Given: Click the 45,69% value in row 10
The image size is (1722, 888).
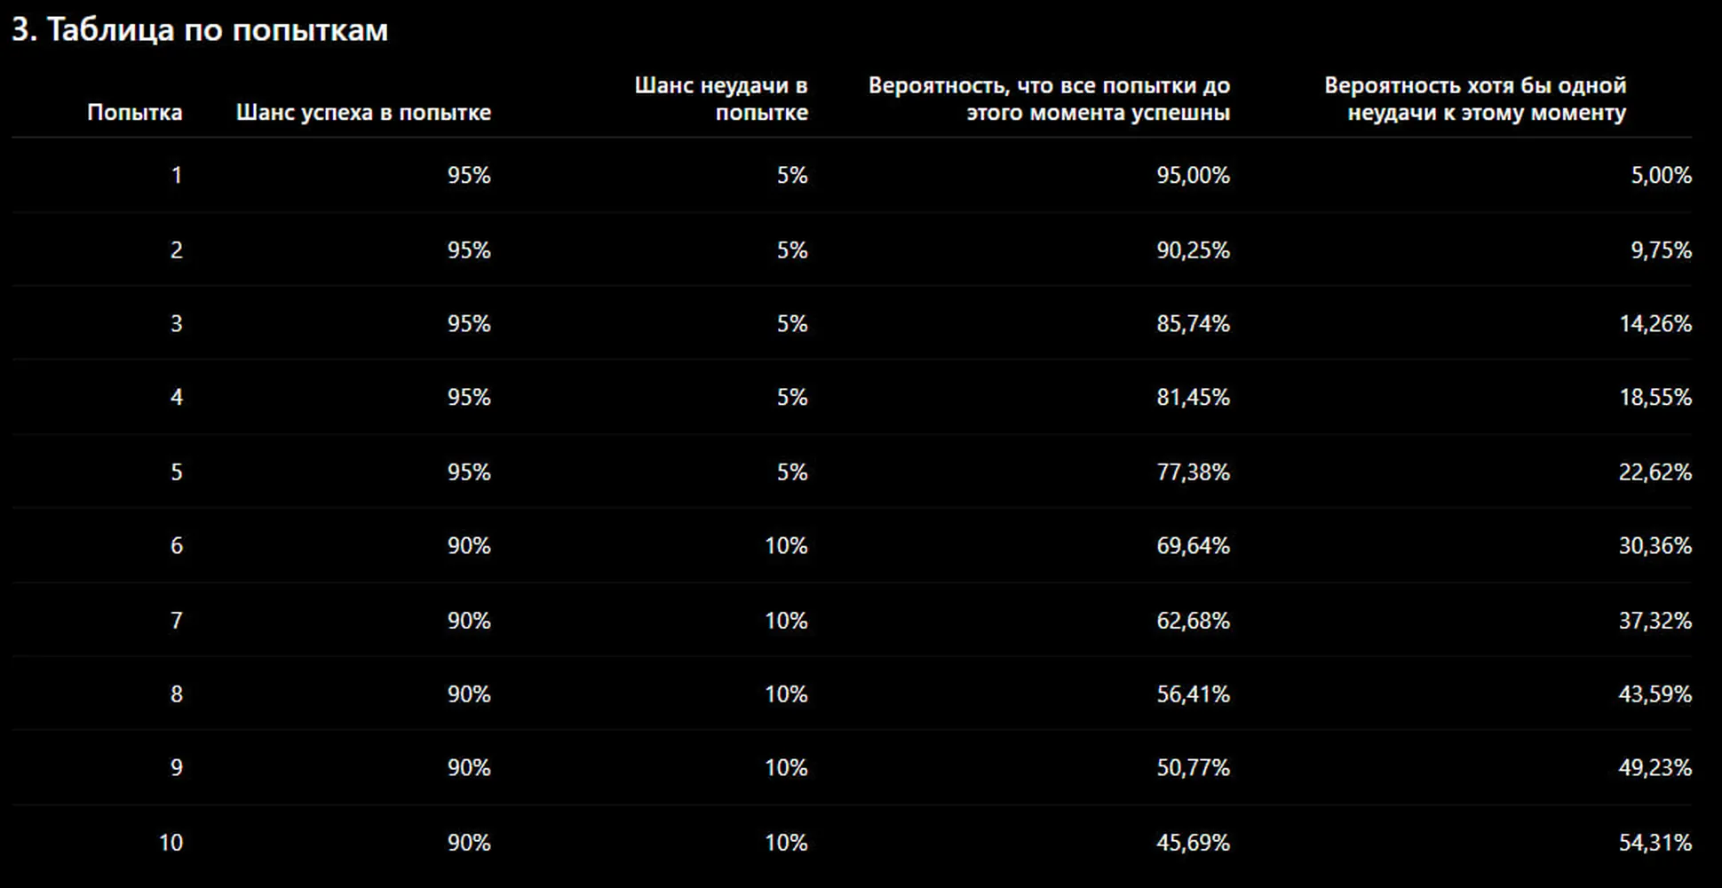Looking at the screenshot, I should 1193,842.
